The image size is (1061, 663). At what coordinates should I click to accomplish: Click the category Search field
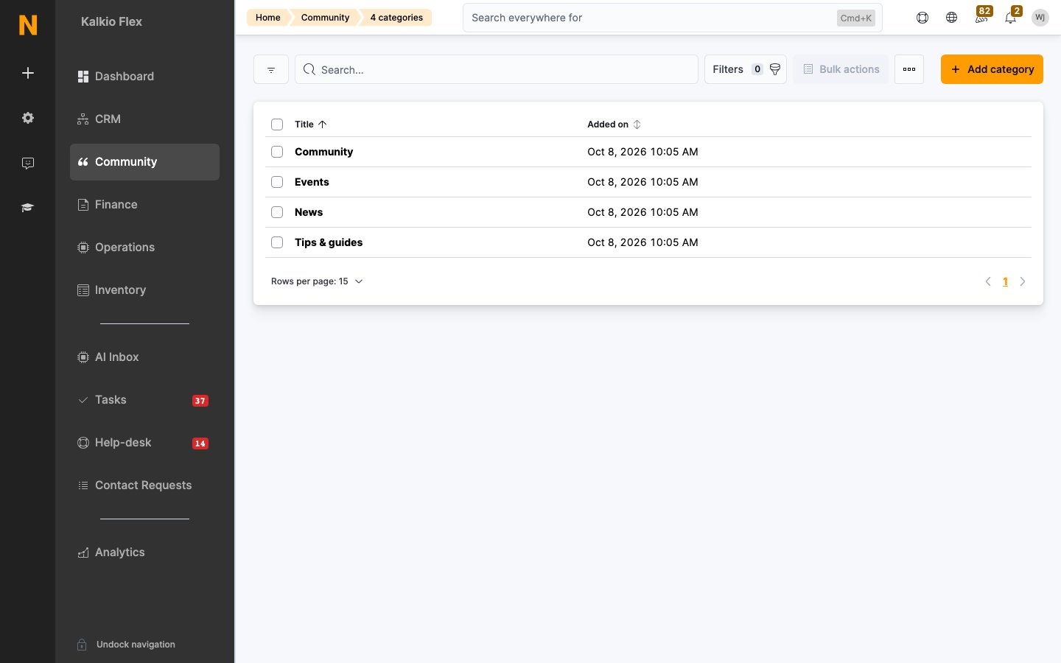(497, 69)
